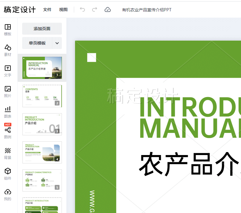The width and height of the screenshot is (241, 213).
Task: Go to 稿定设计 home logo
Action: point(20,10)
